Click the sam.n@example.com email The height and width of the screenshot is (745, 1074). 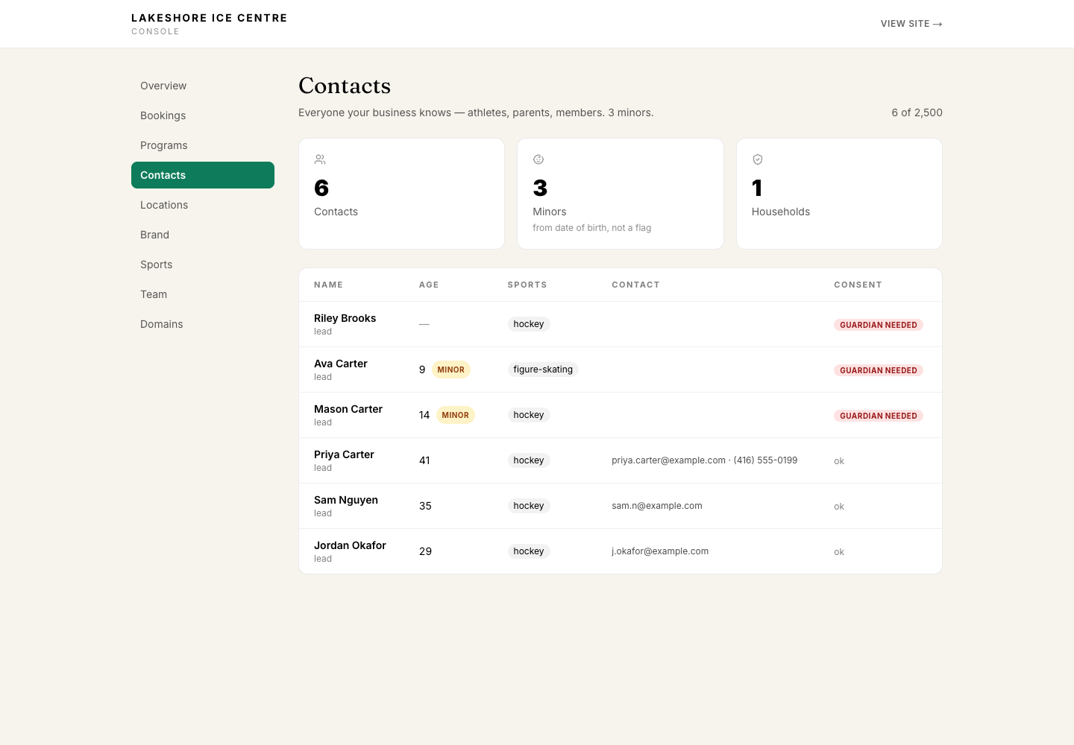pos(657,506)
